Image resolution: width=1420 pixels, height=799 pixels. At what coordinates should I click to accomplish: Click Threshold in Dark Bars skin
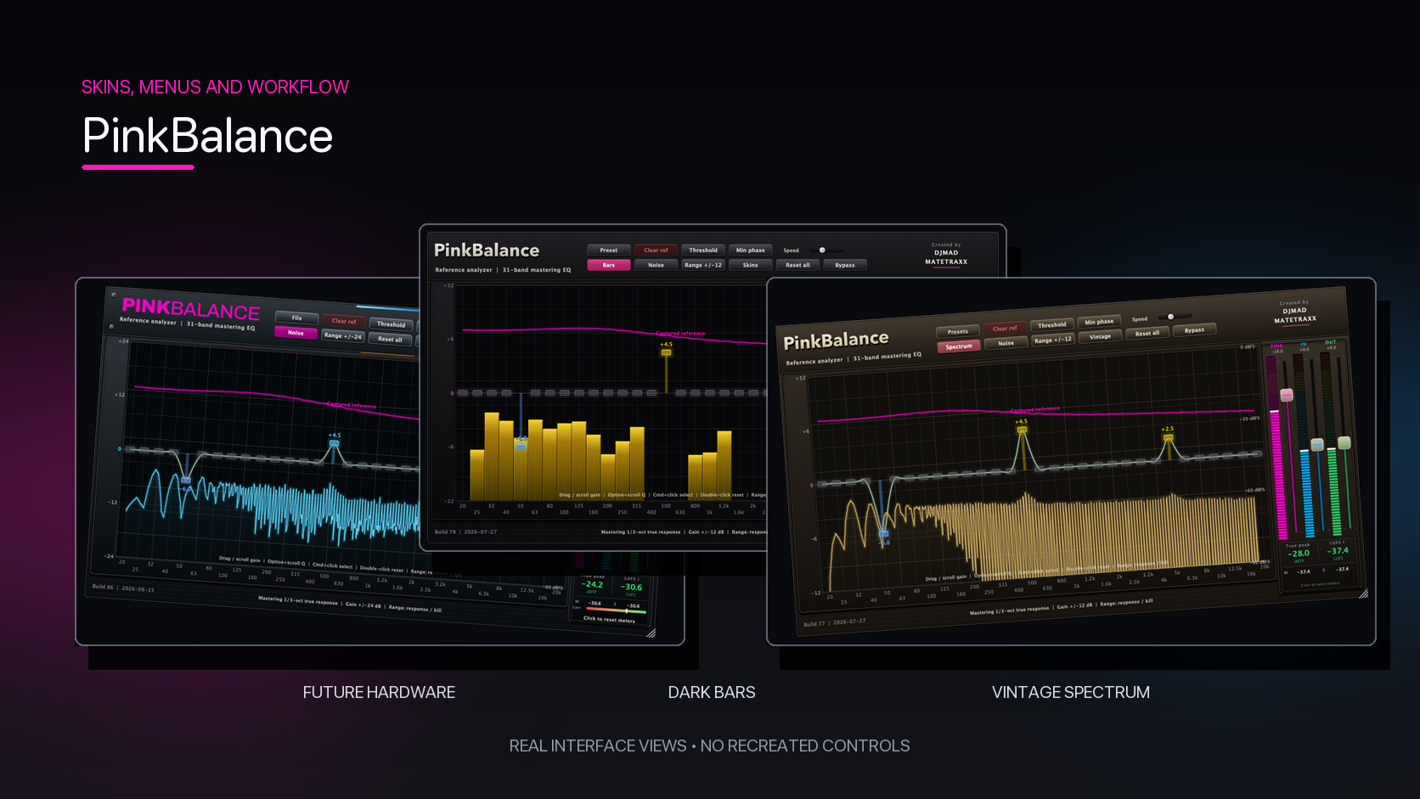point(703,250)
